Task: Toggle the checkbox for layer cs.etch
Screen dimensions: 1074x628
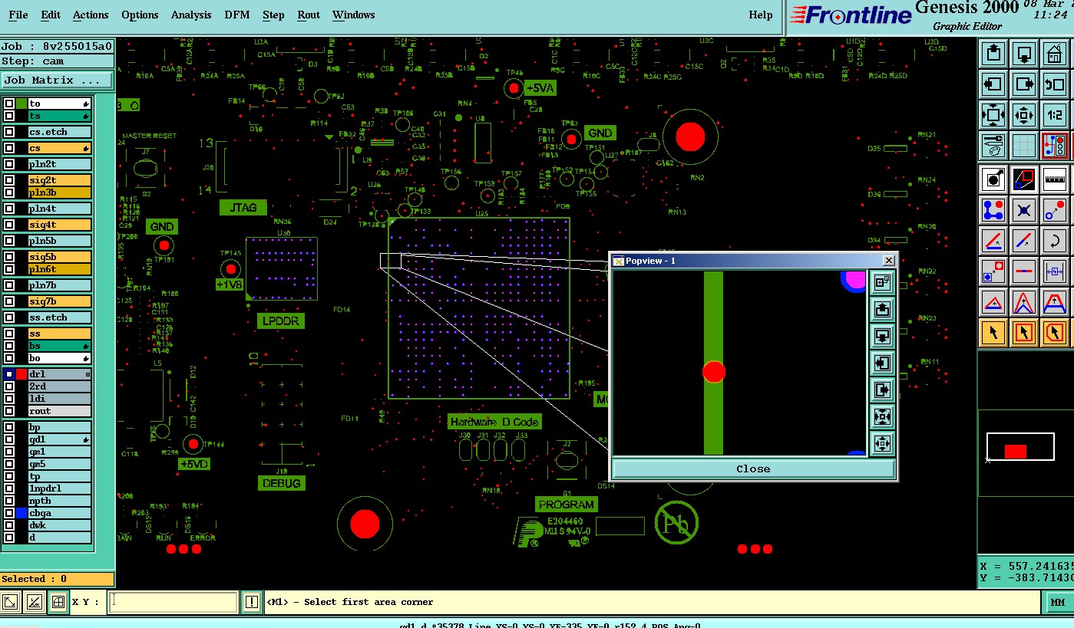Action: [9, 132]
